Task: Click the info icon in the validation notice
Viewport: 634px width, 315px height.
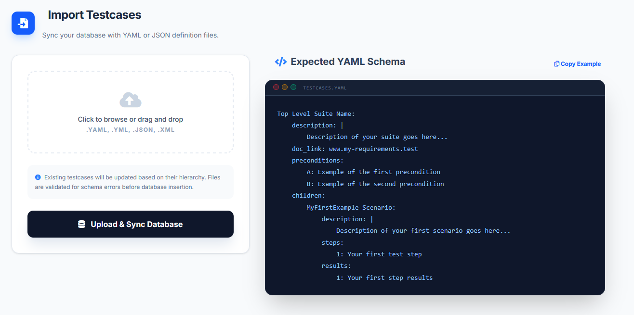Action: [38, 177]
